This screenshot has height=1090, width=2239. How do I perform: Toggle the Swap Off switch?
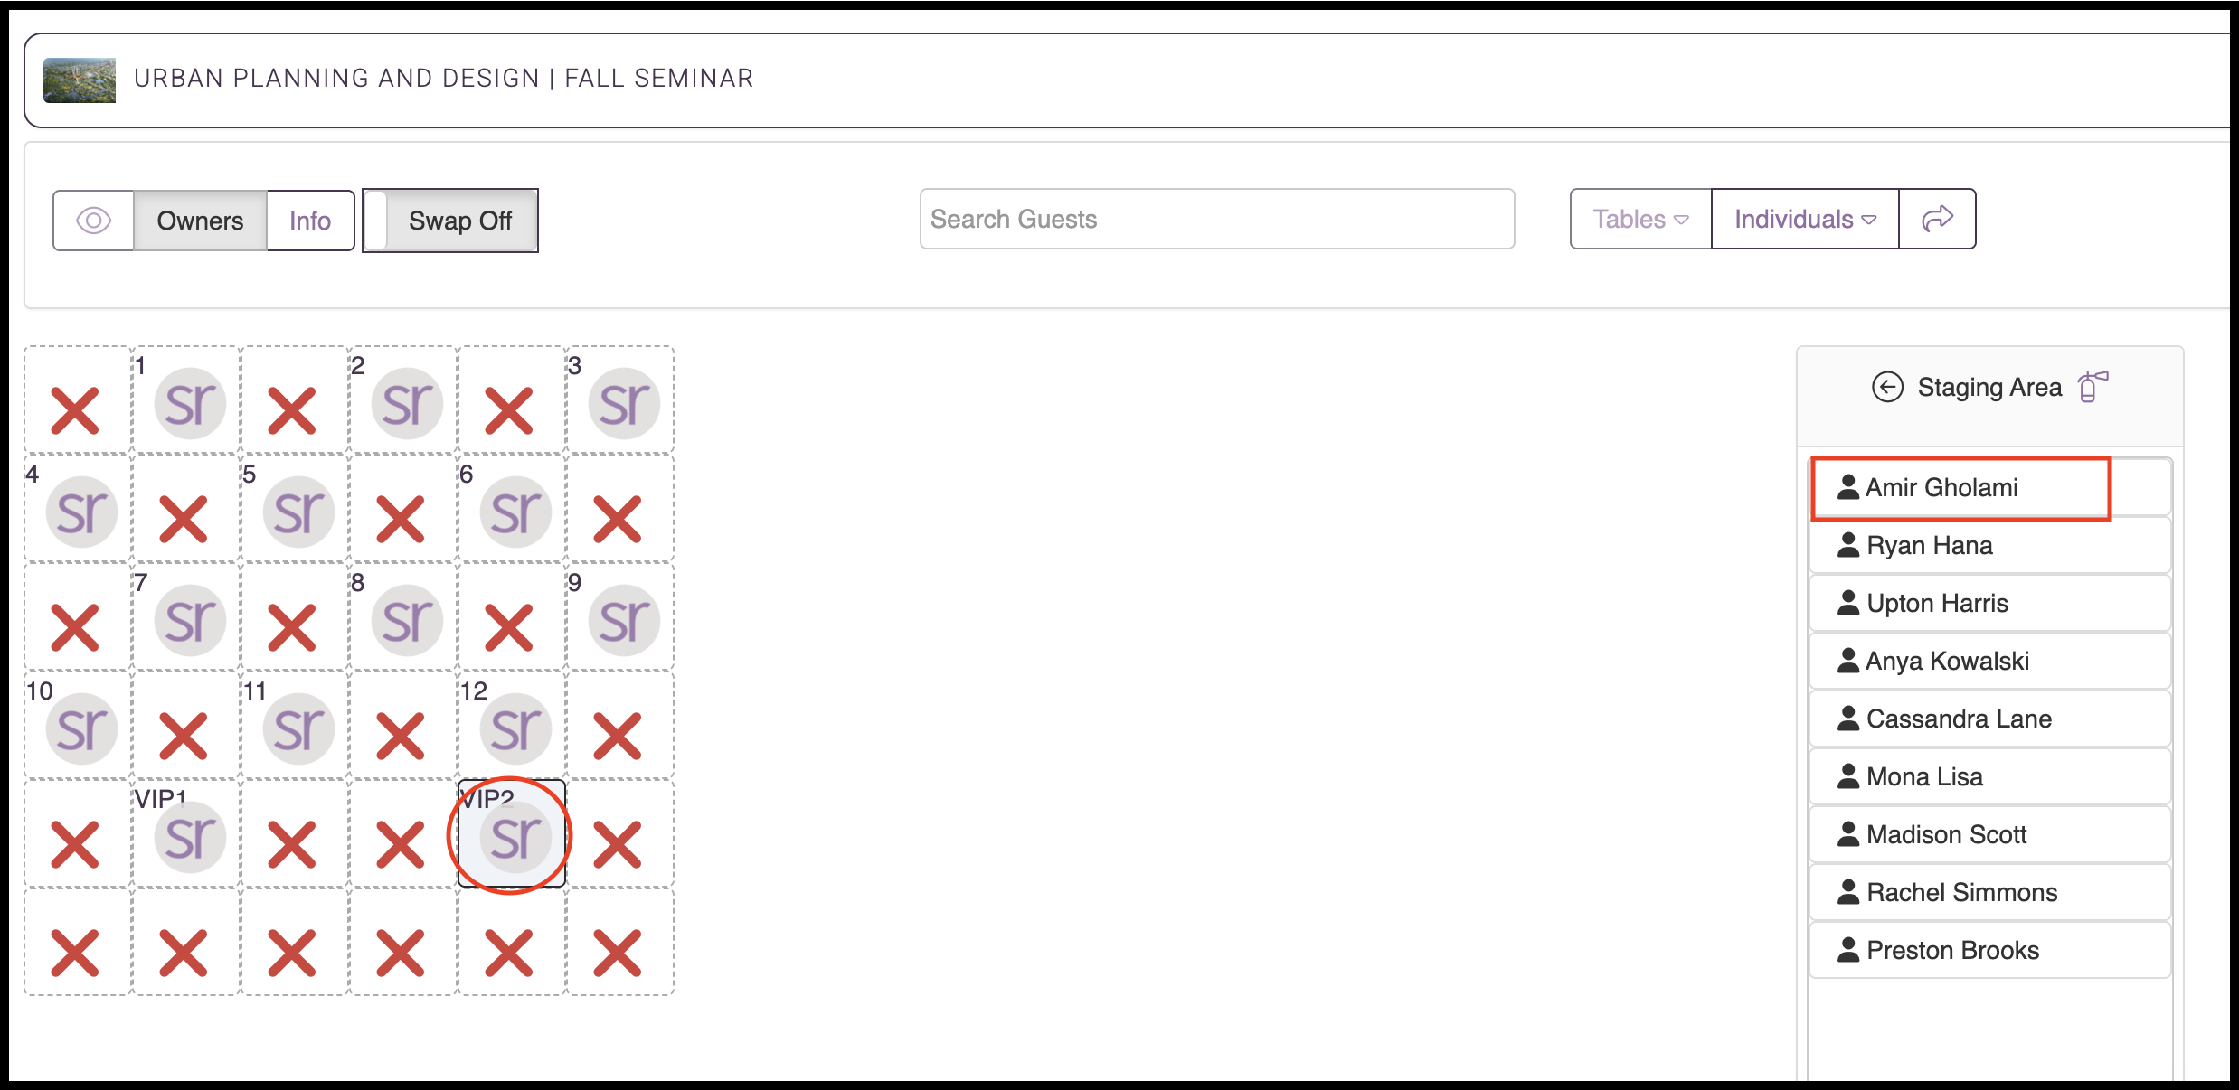click(x=450, y=221)
